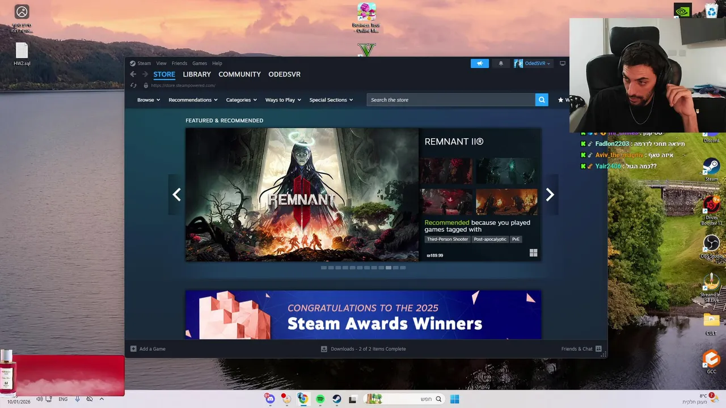Show hidden system tray icons chevron
This screenshot has width=726, height=408.
pos(102,399)
